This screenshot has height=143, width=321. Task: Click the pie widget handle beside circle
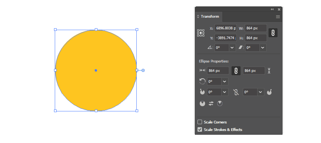(143, 70)
